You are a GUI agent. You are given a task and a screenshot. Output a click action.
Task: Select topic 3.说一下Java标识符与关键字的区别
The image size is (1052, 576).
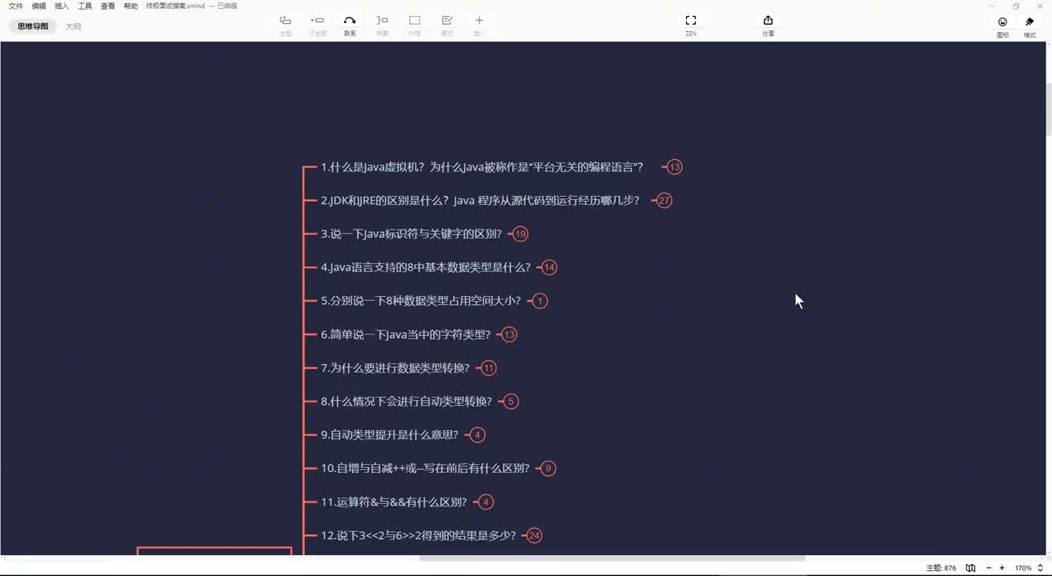(412, 234)
